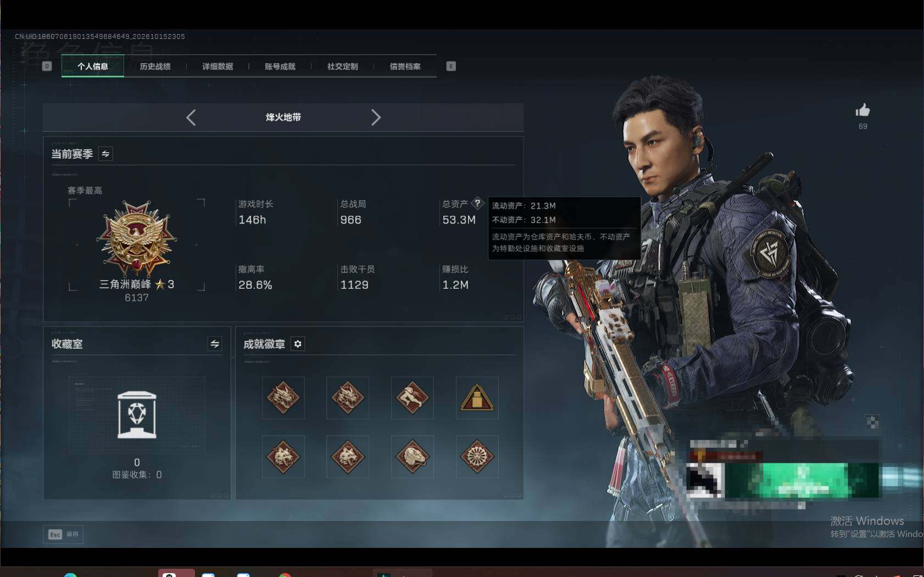Click the 总战局 value 966
The height and width of the screenshot is (577, 924).
click(x=350, y=220)
